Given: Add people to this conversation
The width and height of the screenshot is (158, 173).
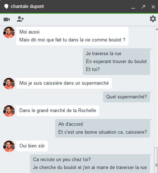Looking at the screenshot, I should [x=21, y=19].
